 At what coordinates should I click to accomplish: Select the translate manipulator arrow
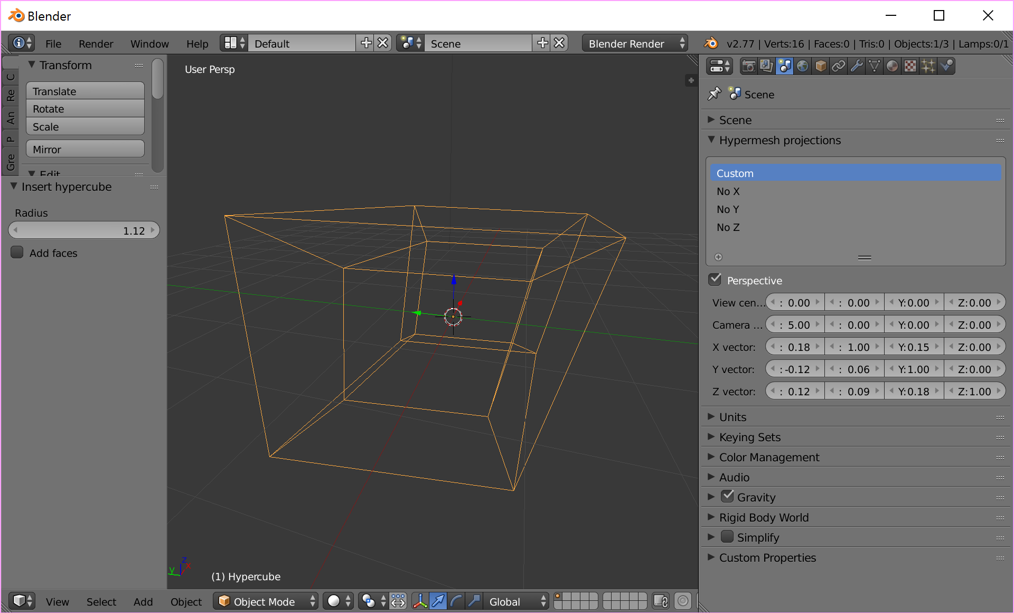[438, 601]
